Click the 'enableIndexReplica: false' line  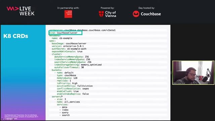(73, 94)
